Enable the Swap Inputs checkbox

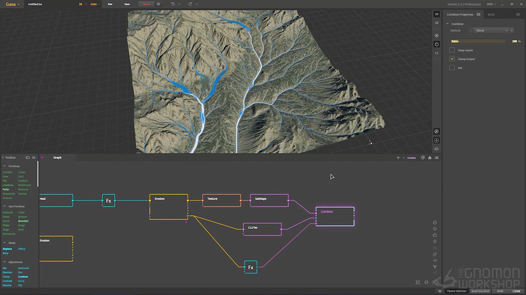point(452,50)
